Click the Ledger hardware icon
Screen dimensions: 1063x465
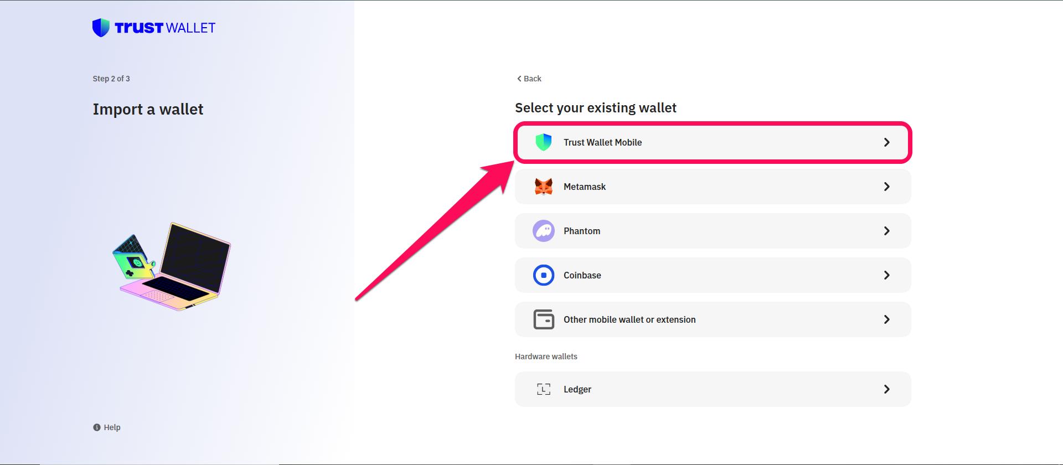544,389
